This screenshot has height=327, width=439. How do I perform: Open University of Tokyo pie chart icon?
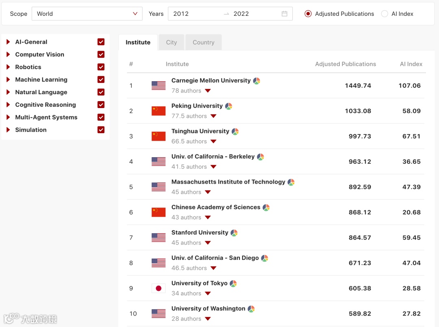(x=233, y=284)
